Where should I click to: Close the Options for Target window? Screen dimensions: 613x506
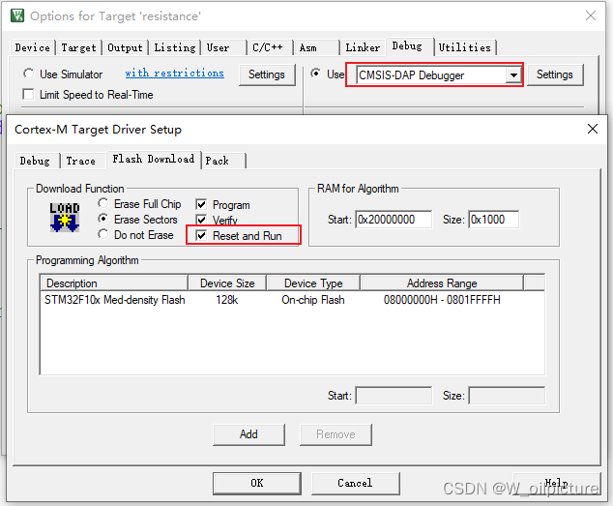click(591, 15)
